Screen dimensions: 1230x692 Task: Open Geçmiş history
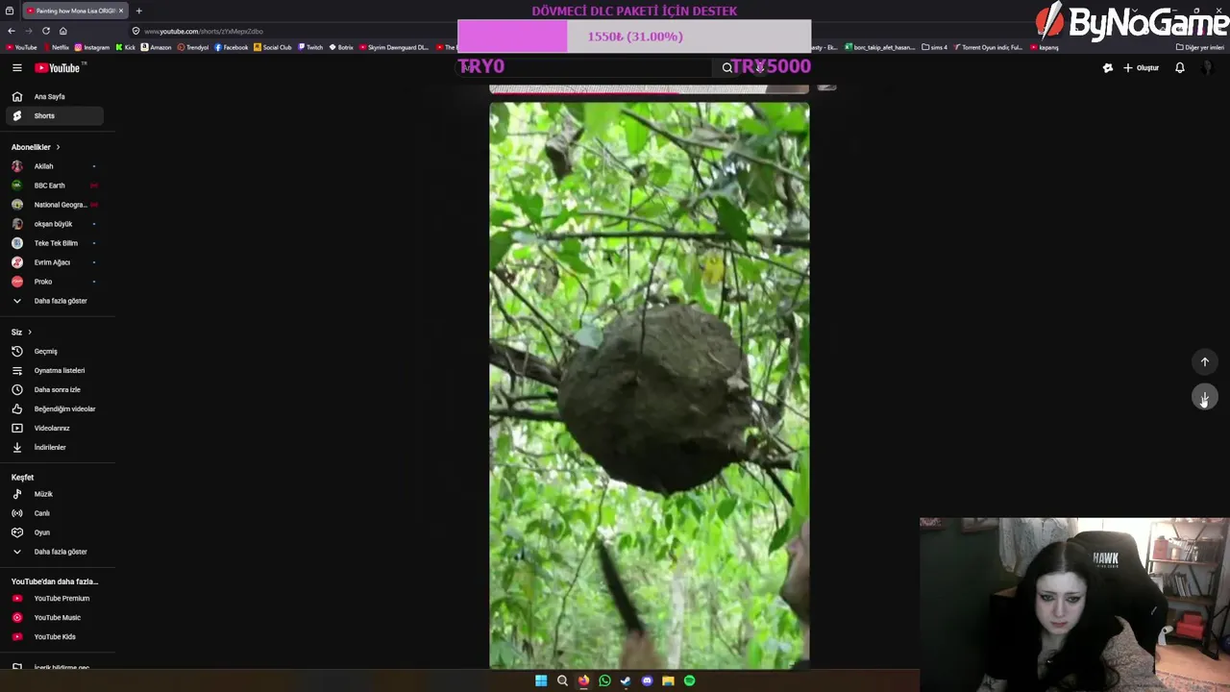54,351
